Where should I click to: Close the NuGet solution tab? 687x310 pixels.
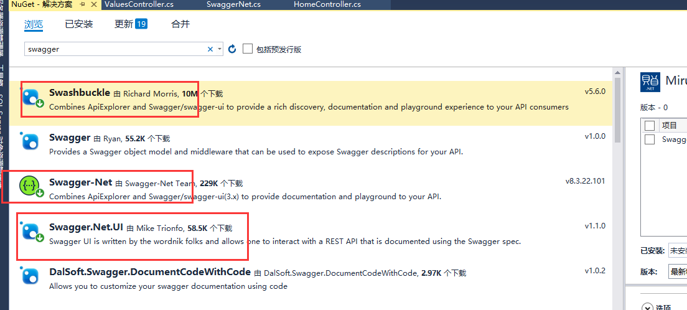[x=94, y=5]
